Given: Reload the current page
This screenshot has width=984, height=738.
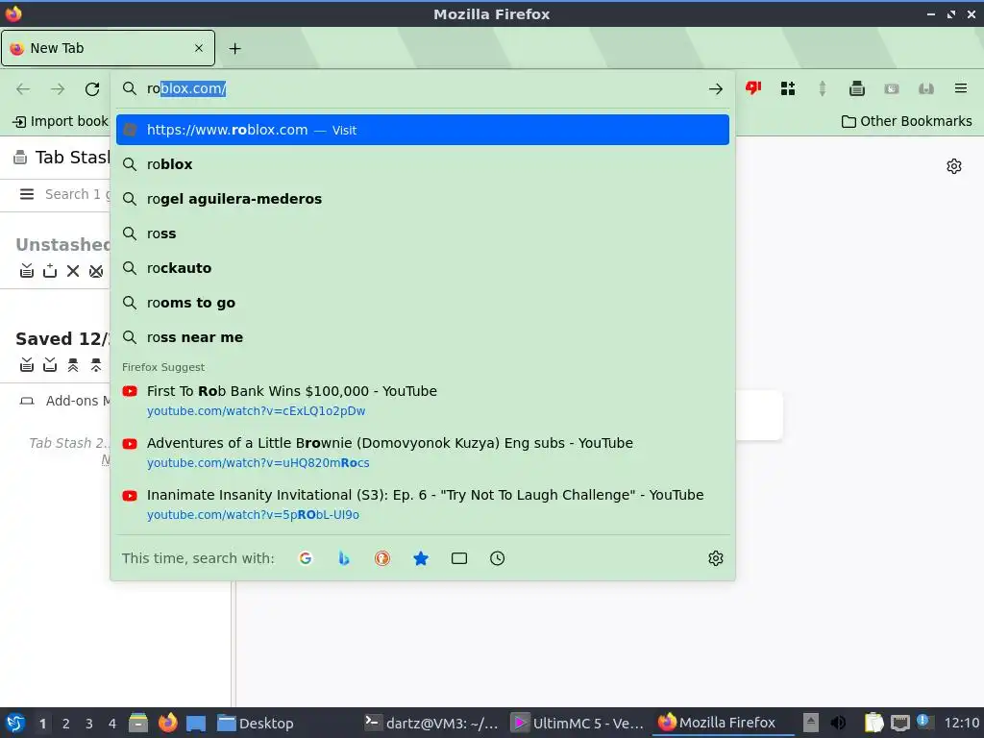Looking at the screenshot, I should point(92,89).
